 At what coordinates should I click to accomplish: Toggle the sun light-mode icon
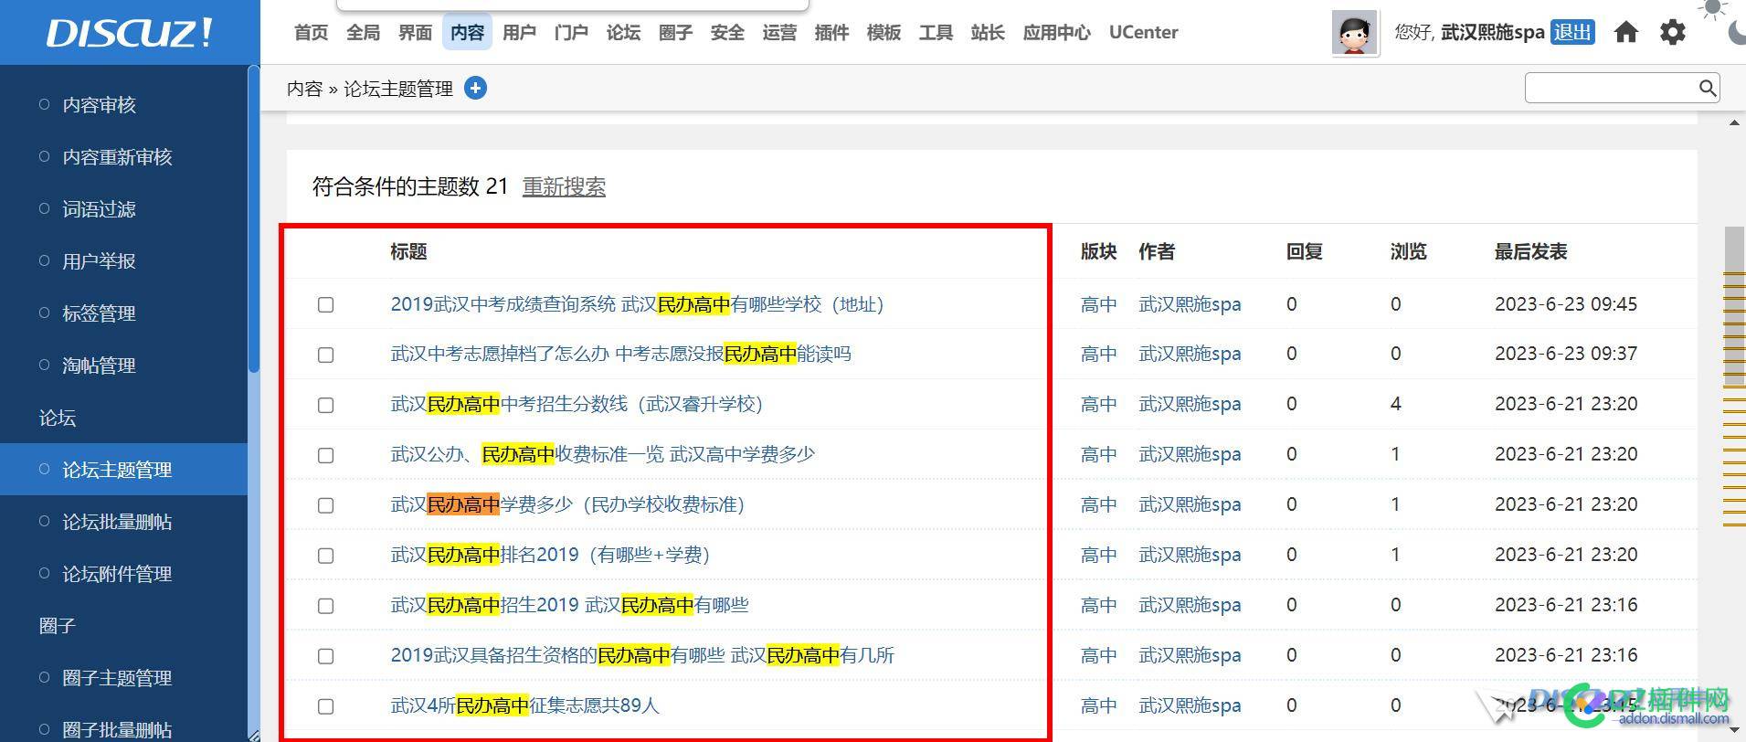pyautogui.click(x=1712, y=9)
